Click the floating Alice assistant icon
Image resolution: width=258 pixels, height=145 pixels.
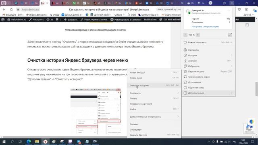tap(251, 122)
